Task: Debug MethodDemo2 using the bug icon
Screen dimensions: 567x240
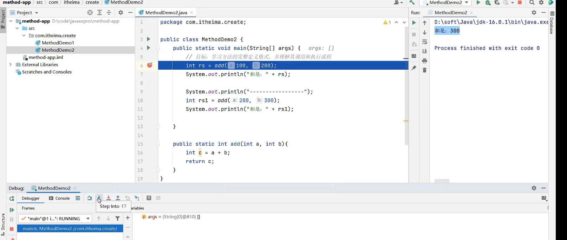Action: pyautogui.click(x=488, y=2)
